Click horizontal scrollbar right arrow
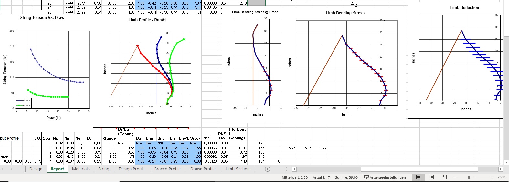The width and height of the screenshot is (509, 182). point(501,169)
